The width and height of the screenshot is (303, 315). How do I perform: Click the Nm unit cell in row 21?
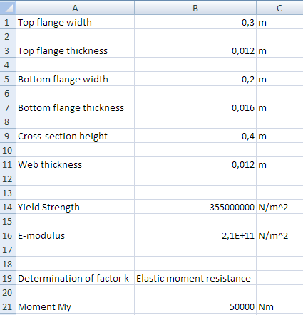tap(279, 306)
